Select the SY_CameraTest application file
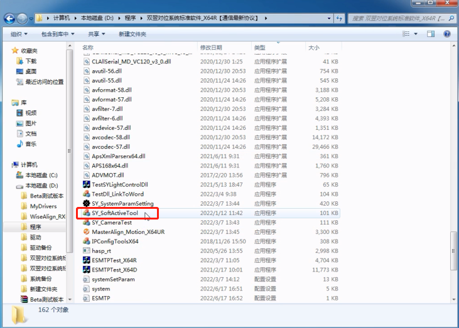The width and height of the screenshot is (459, 328). (x=111, y=223)
